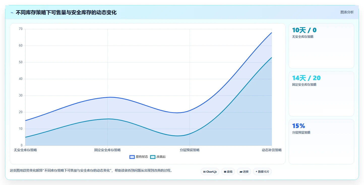The width and height of the screenshot is (364, 185).
Task: Click 改善后 line point at 固定安全库存策略
Action: 108,119
